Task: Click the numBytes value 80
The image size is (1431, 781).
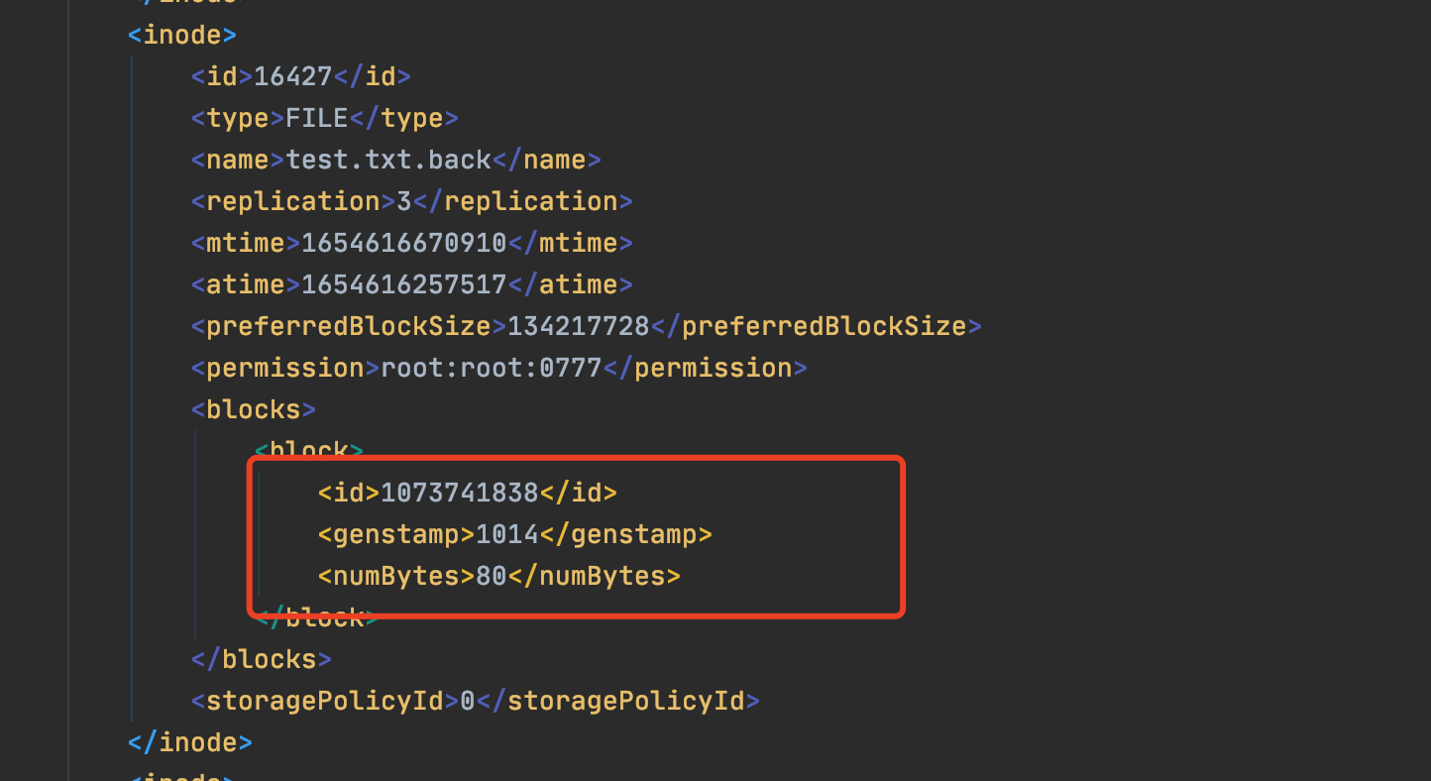Action: (x=492, y=576)
